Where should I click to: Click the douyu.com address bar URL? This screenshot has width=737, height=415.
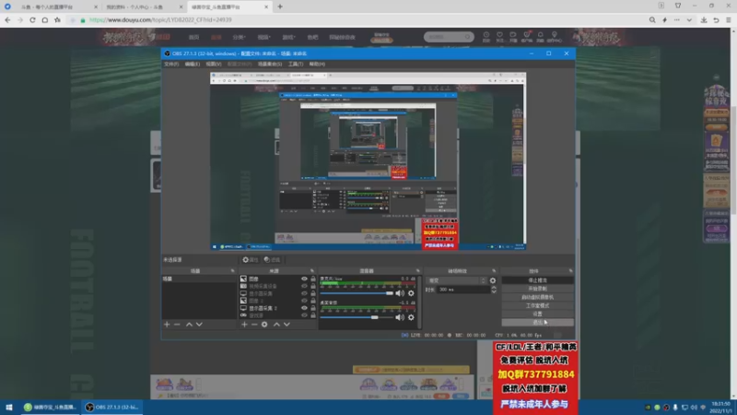pyautogui.click(x=160, y=20)
